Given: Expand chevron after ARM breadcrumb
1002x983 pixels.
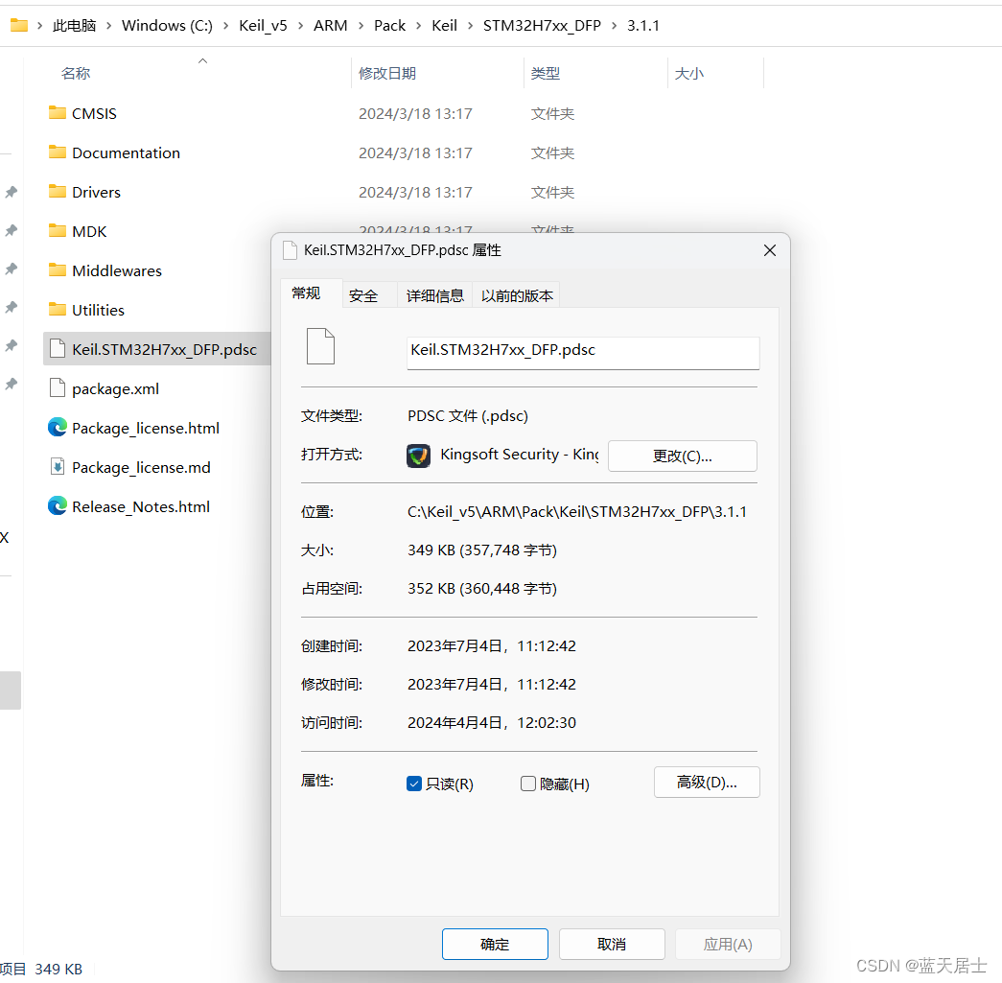Looking at the screenshot, I should [x=361, y=26].
